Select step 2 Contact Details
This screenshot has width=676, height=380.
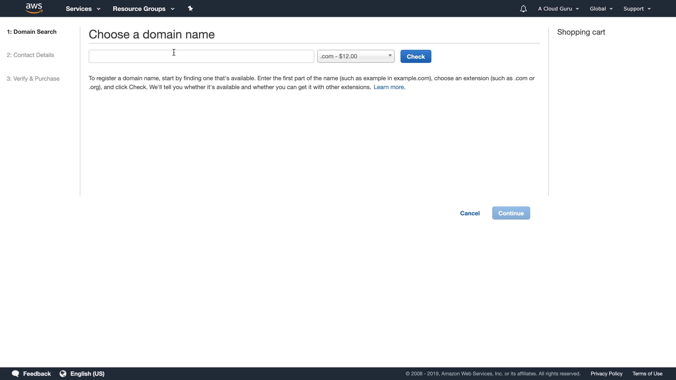pos(30,55)
